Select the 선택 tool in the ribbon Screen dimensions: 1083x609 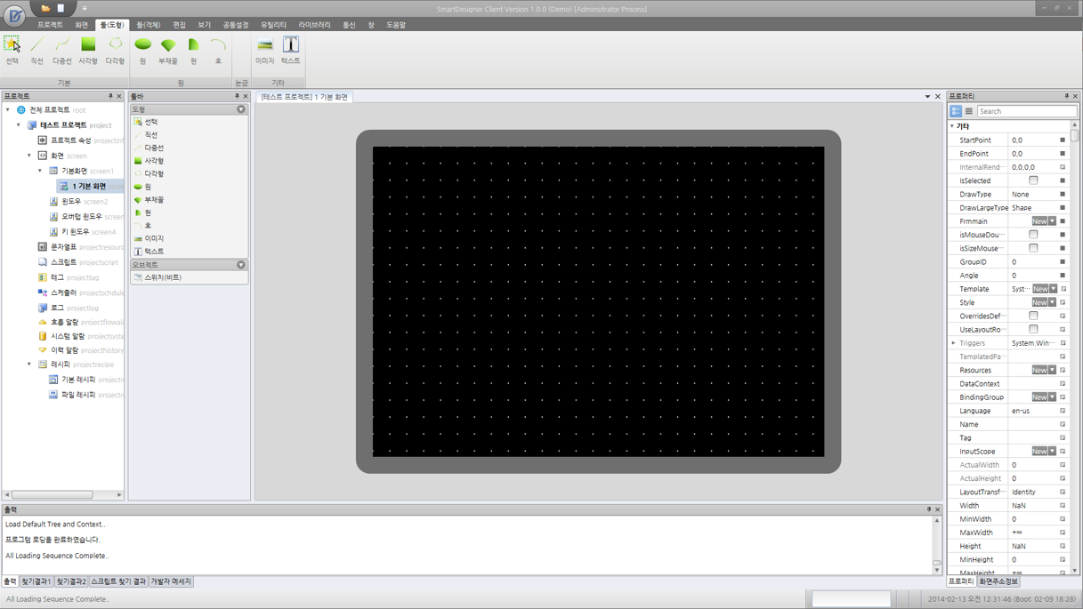(12, 51)
